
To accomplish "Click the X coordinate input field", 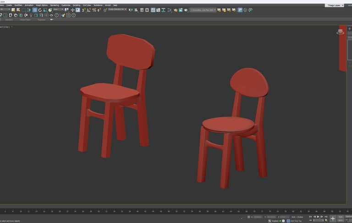I will pyautogui.click(x=258, y=217).
